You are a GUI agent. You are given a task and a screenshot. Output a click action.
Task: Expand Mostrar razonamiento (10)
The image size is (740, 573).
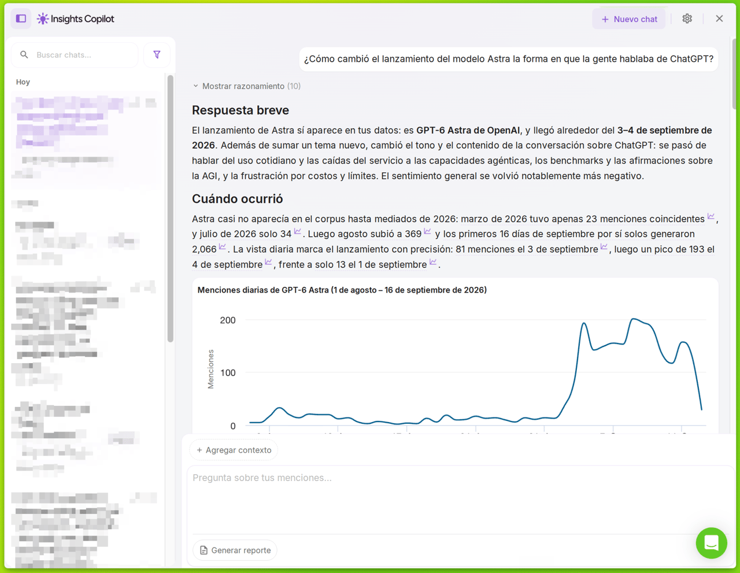(x=246, y=86)
